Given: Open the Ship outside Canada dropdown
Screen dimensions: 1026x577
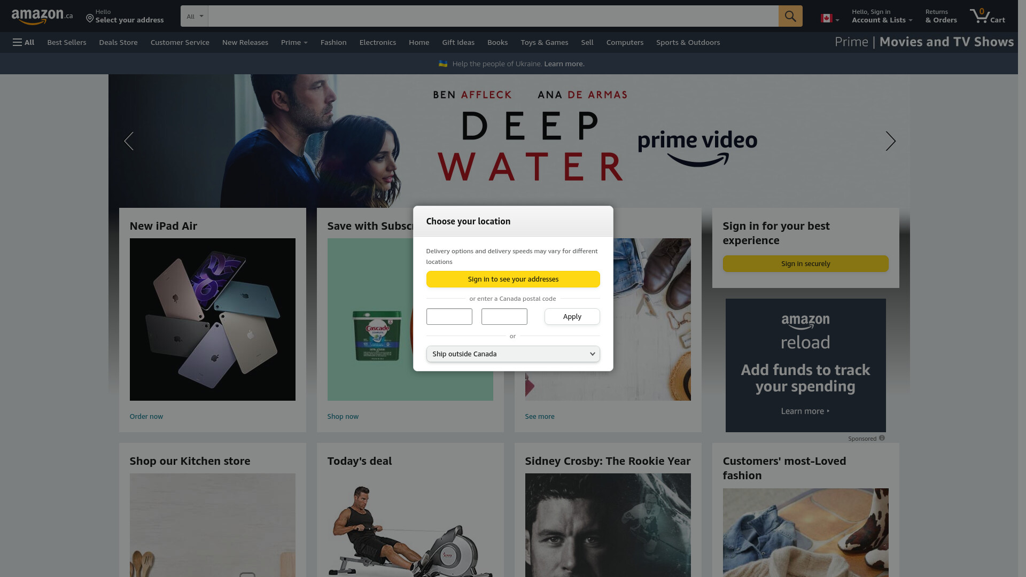Looking at the screenshot, I should coord(513,354).
